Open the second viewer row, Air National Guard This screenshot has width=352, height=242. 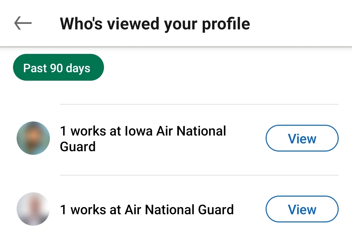click(147, 209)
